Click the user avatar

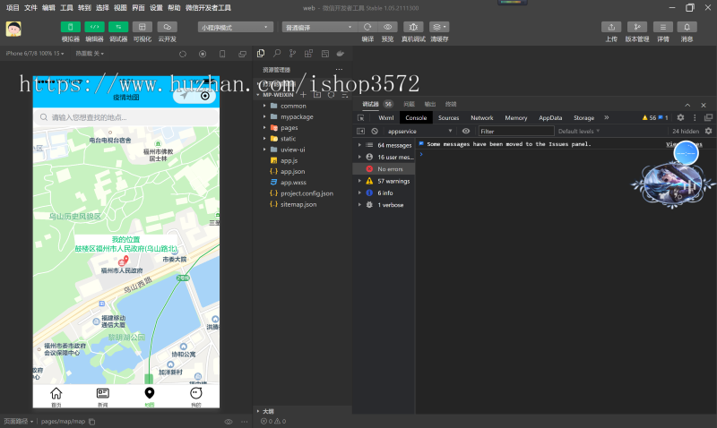coord(13,29)
